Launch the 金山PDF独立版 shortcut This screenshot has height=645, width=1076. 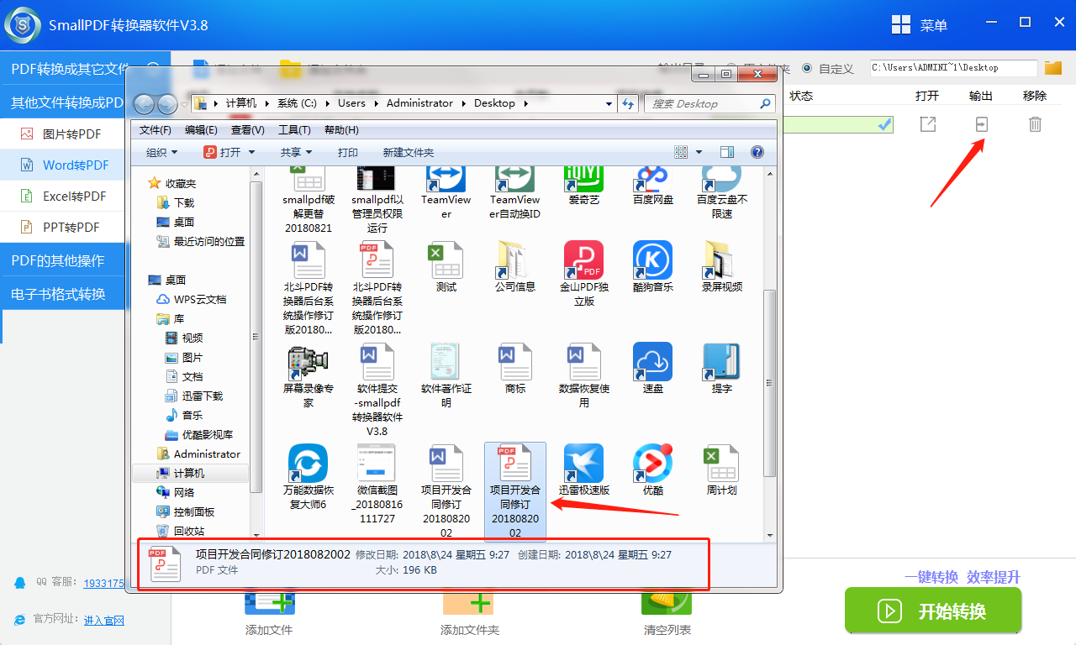[583, 273]
